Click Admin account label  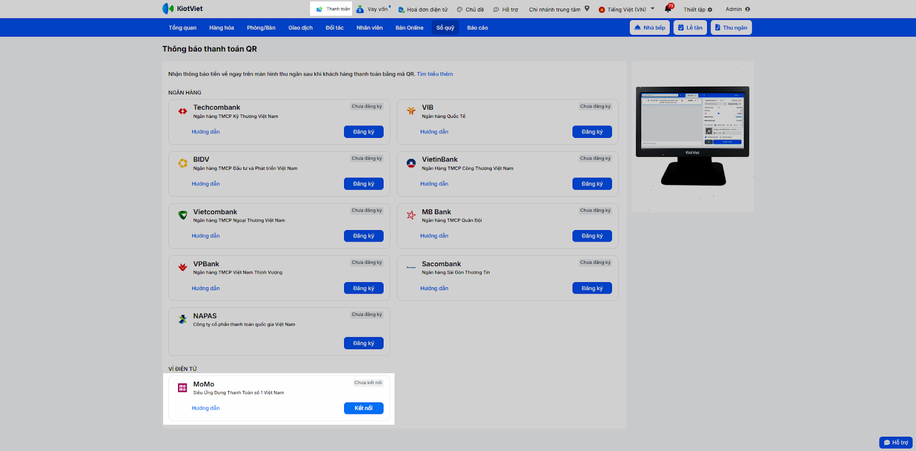point(733,9)
